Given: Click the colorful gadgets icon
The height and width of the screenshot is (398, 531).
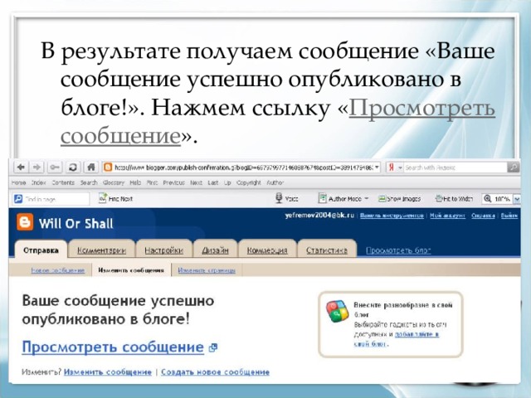Looking at the screenshot, I should pos(337,311).
